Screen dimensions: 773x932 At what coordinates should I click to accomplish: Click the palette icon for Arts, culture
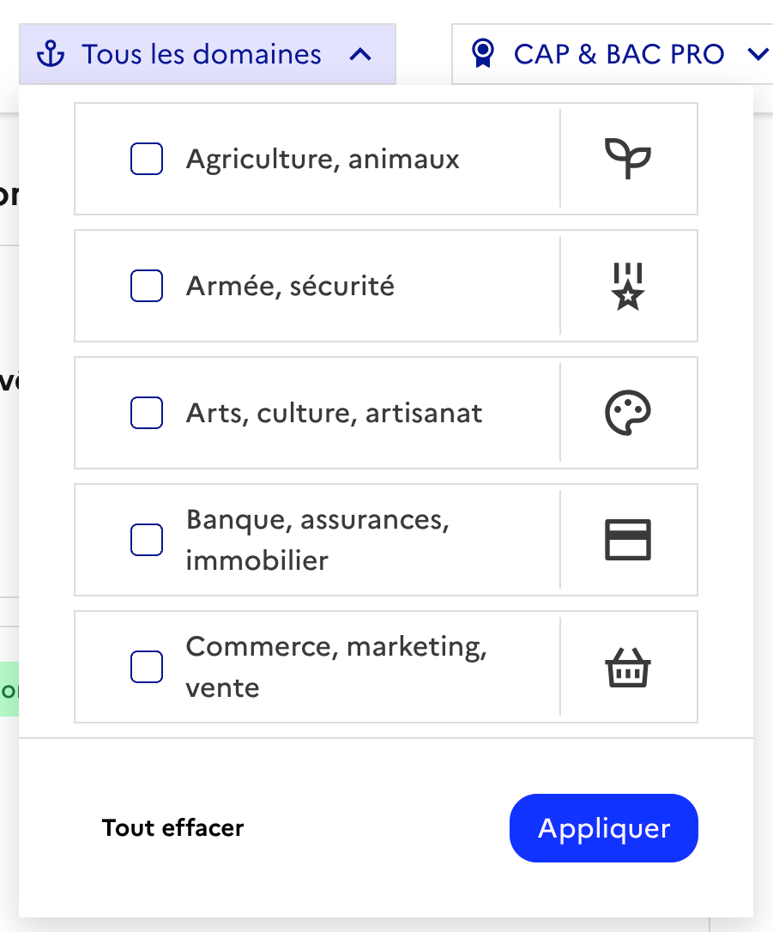point(628,413)
